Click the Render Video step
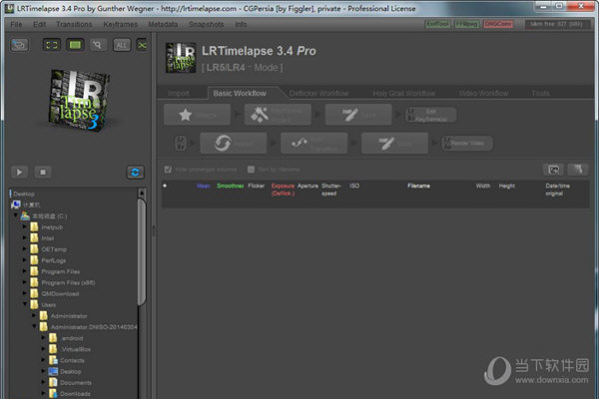This screenshot has height=399, width=599. point(467,144)
